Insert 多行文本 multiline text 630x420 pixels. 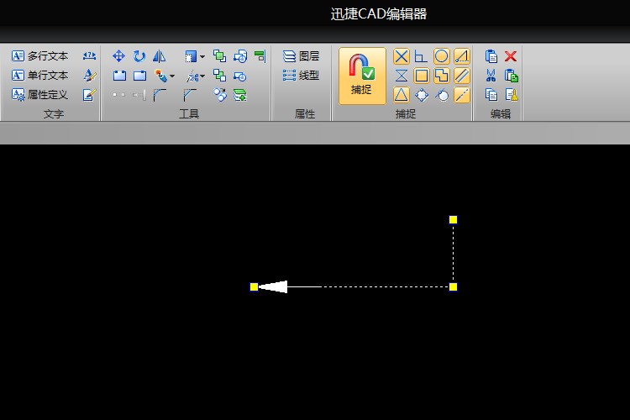[39, 56]
